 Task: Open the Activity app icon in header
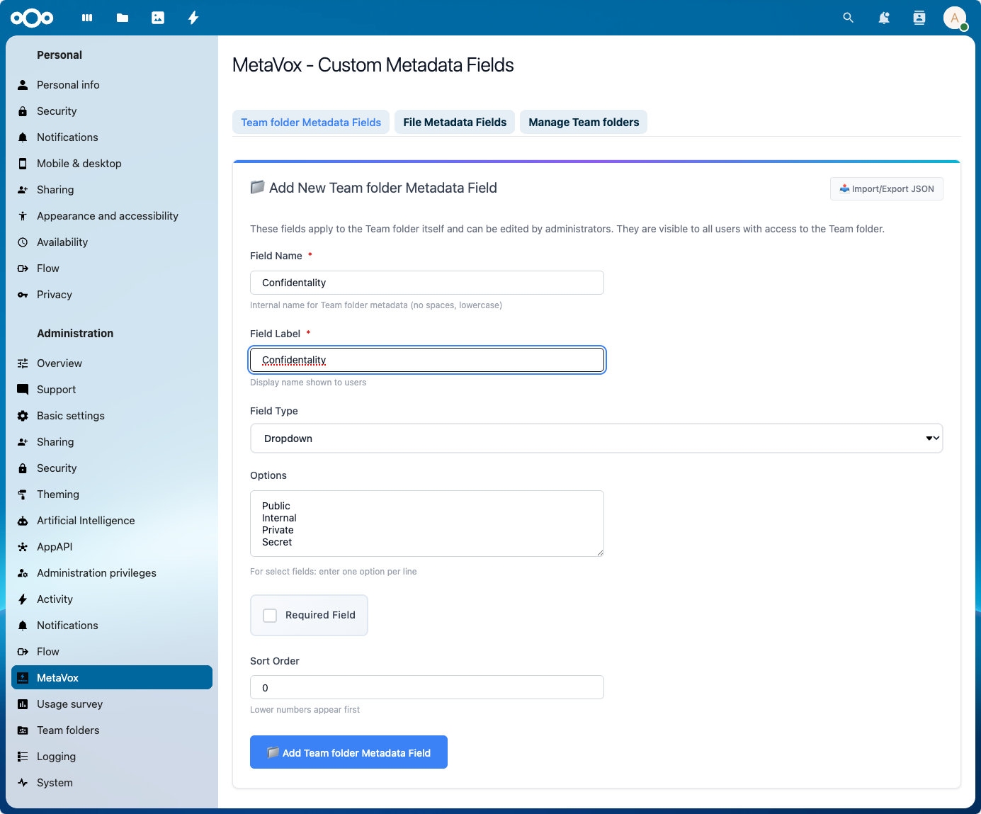click(x=193, y=18)
